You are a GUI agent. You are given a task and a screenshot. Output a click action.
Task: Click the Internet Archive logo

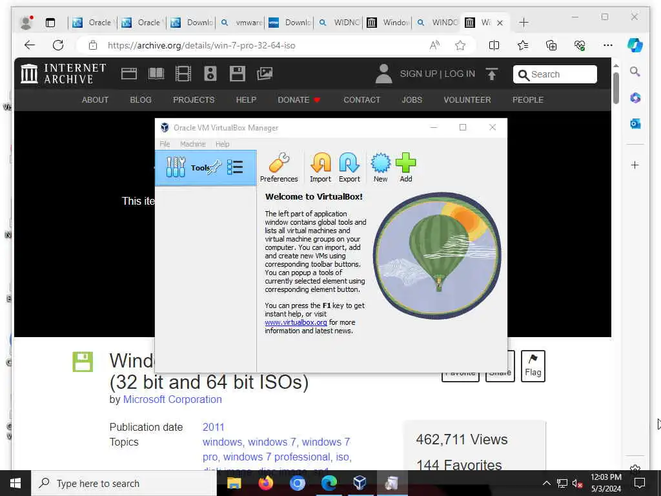[x=63, y=74]
